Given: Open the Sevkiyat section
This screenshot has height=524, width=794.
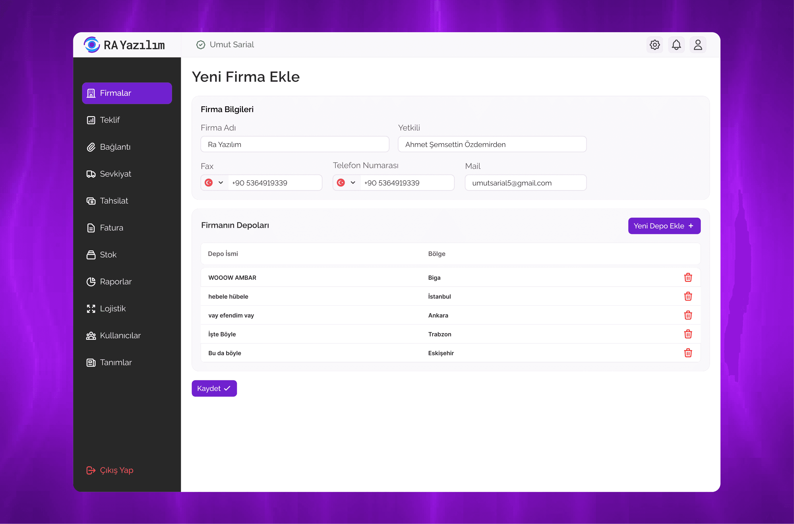Looking at the screenshot, I should [x=115, y=174].
